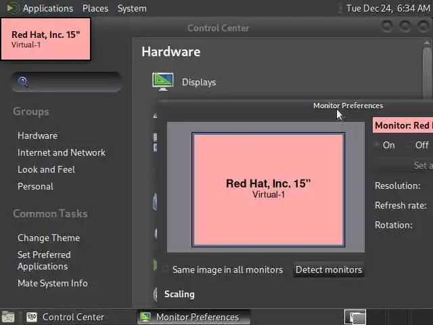Select Internet and Network group
Image resolution: width=433 pixels, height=325 pixels.
coord(62,152)
